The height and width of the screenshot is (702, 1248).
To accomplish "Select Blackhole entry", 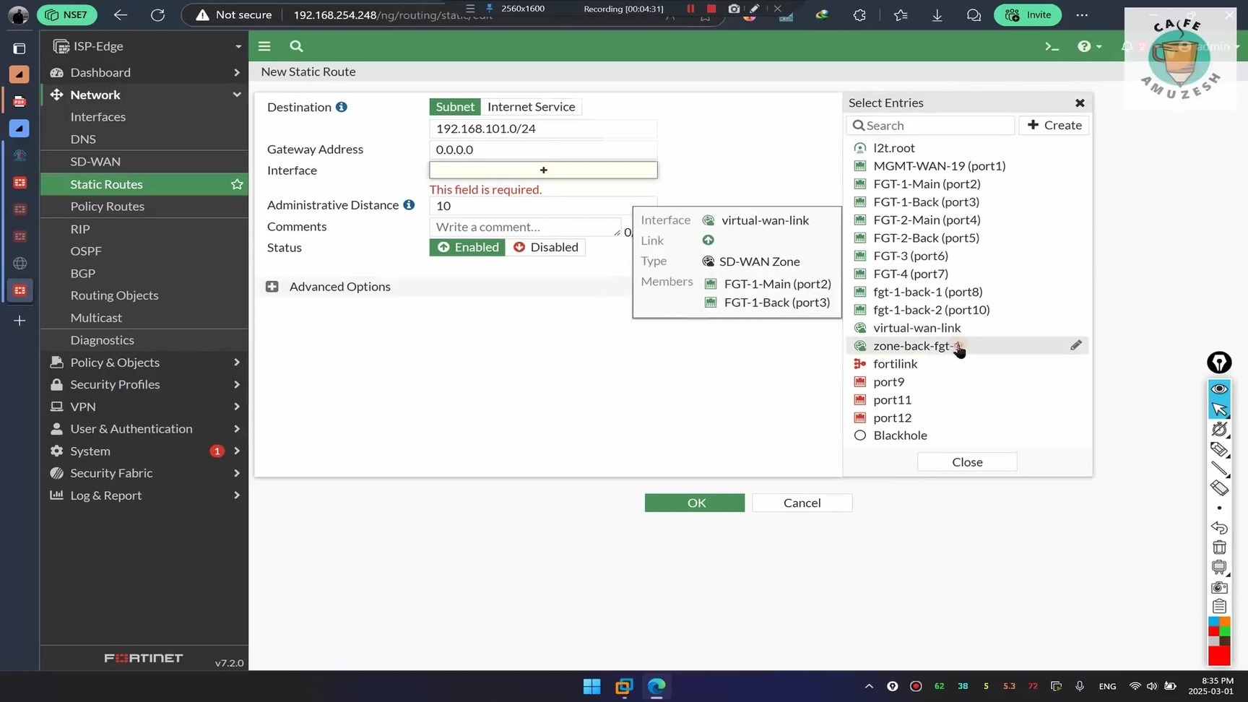I will [x=967, y=435].
